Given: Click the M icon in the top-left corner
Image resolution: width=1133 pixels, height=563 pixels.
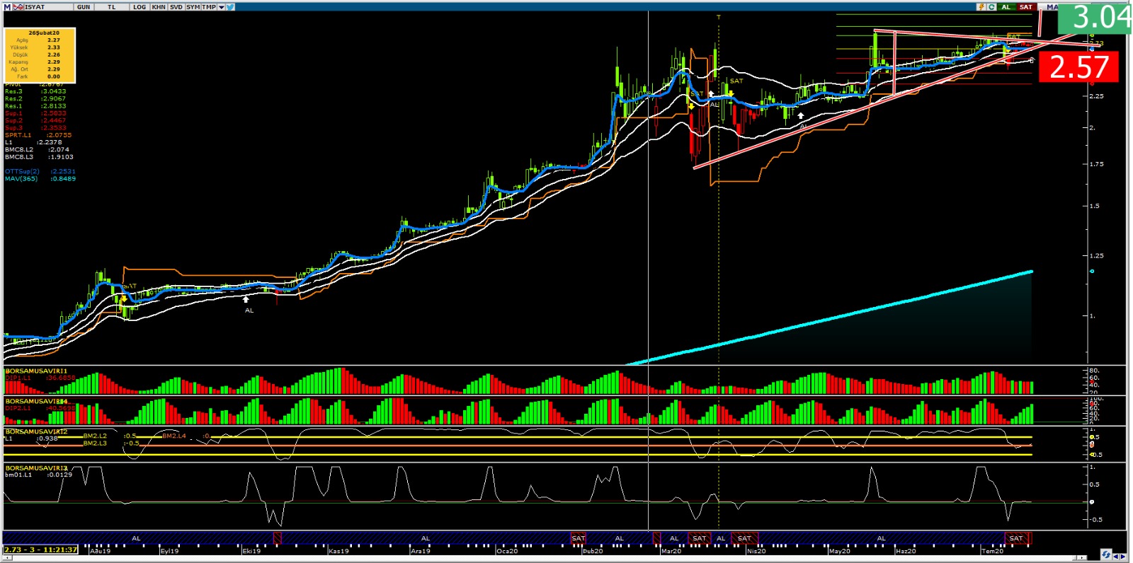Looking at the screenshot, I should (x=8, y=7).
